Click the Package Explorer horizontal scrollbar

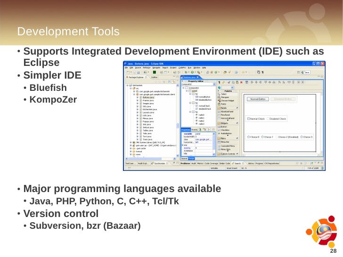(151, 159)
